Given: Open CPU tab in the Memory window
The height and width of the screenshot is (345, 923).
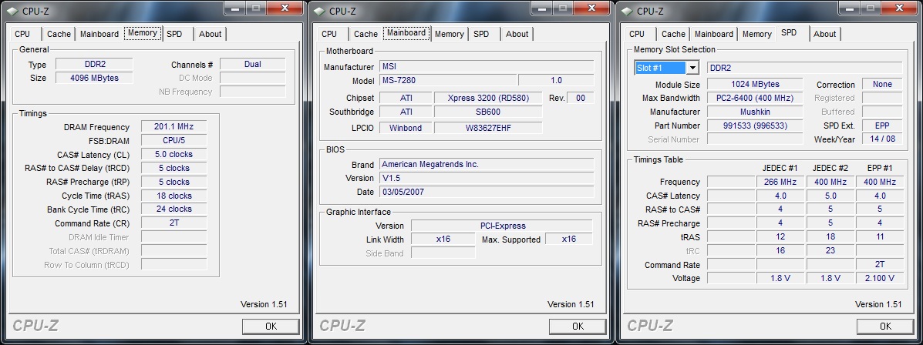Looking at the screenshot, I should pos(22,34).
